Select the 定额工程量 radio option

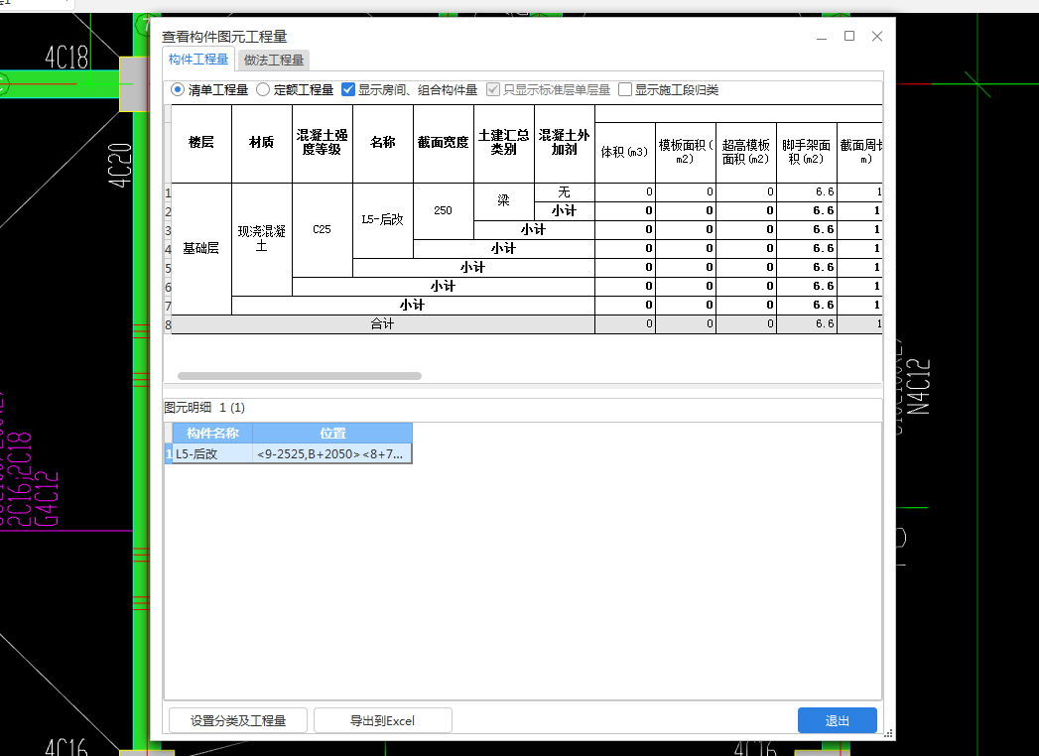tap(260, 88)
